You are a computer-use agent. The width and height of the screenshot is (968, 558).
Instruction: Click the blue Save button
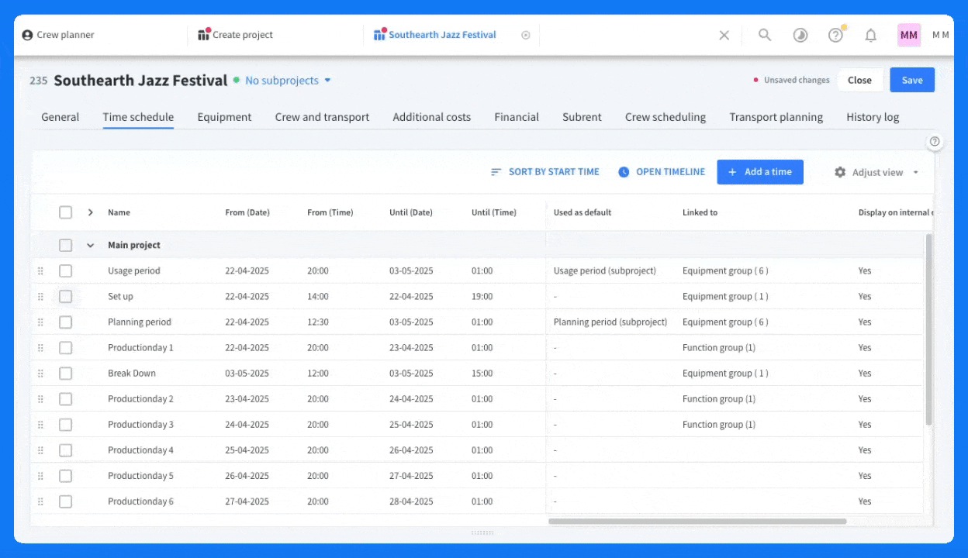(x=912, y=80)
